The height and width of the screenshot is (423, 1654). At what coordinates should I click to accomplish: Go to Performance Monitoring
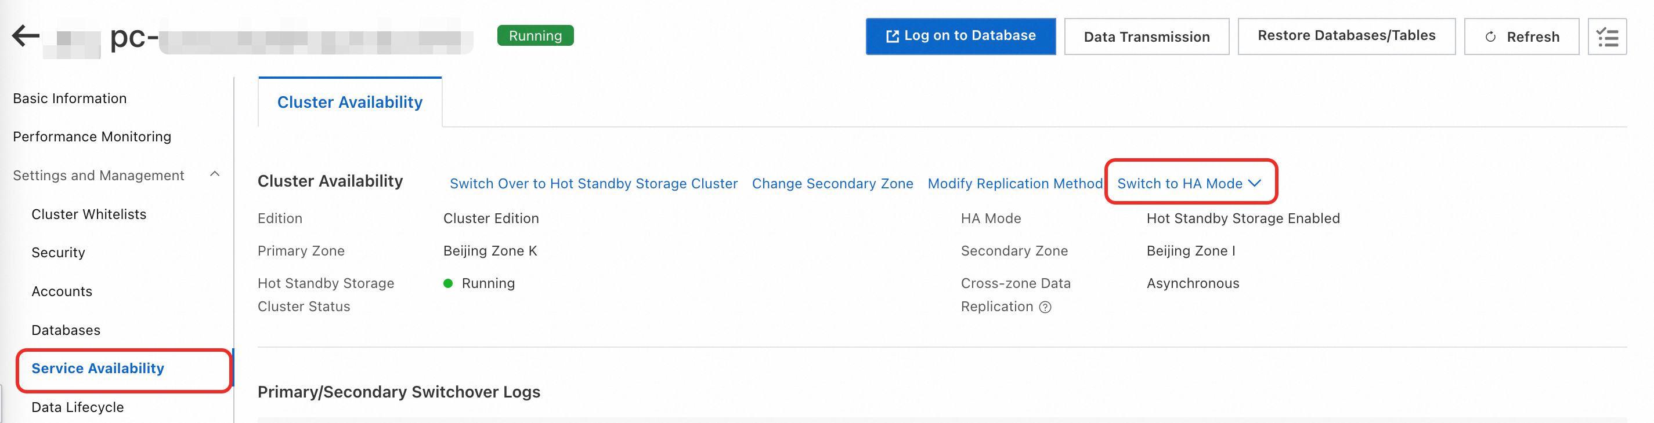tap(92, 137)
